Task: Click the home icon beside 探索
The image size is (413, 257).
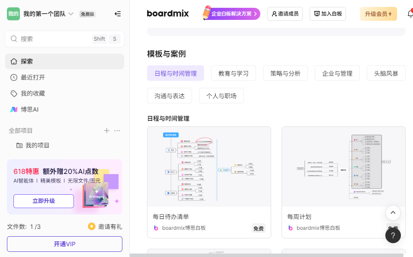Action: tap(14, 61)
